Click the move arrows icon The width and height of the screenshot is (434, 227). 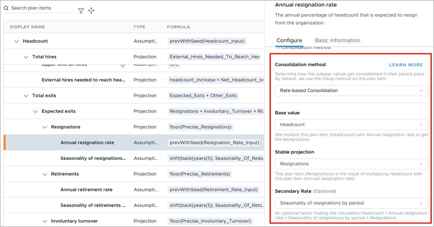tap(91, 11)
